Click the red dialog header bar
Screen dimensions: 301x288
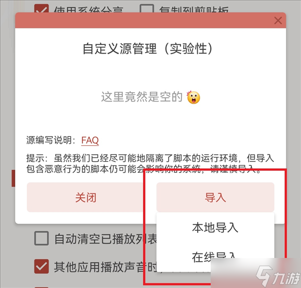point(150,21)
